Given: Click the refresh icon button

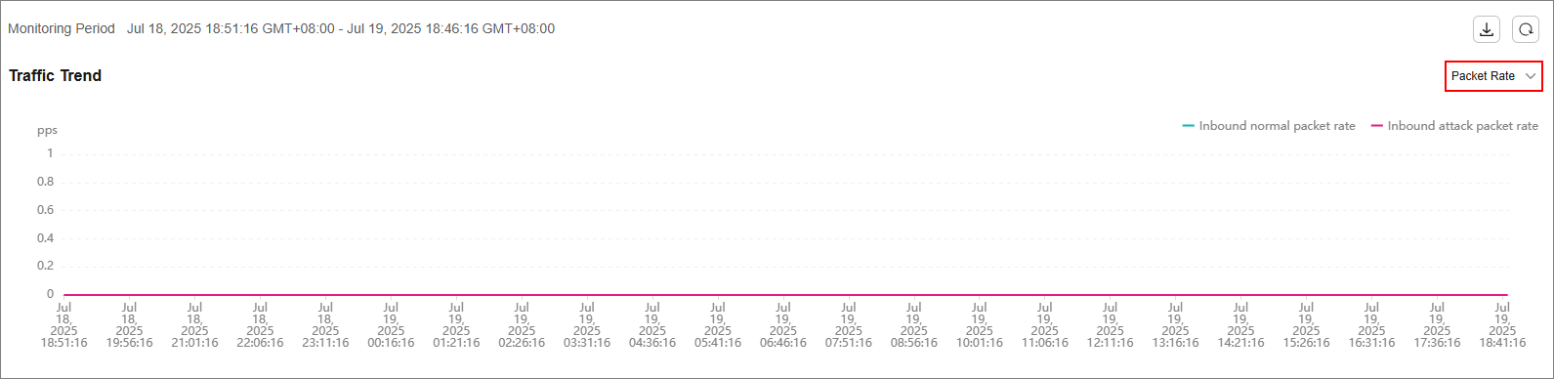Looking at the screenshot, I should click(x=1526, y=29).
